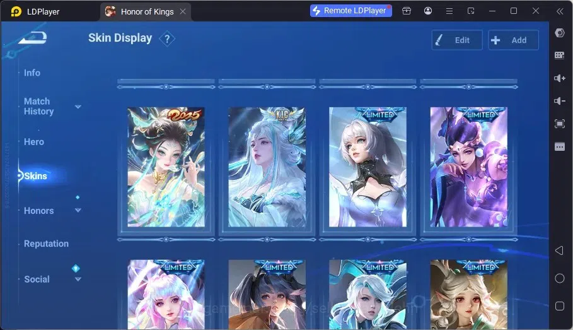
Task: Click the Android back triangle button
Action: (x=559, y=250)
